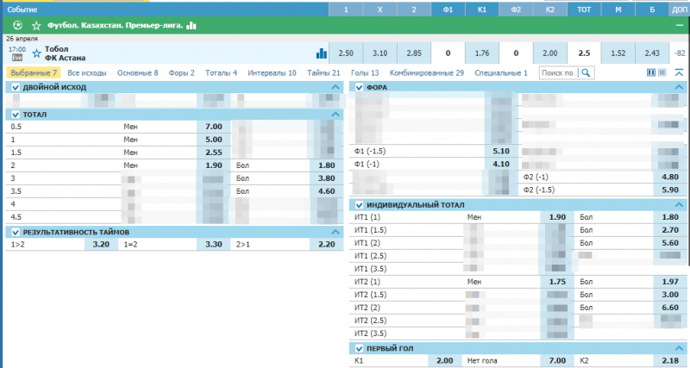Collapse the ИНДИВИДУАЛЬНЫЙ ТОТАЛ section

point(680,205)
